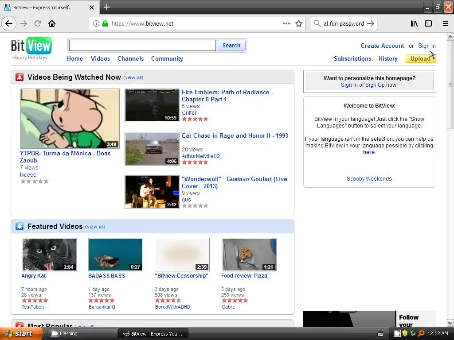Open the Fire Emblem video thumbnail
This screenshot has width=454, height=340.
click(152, 105)
